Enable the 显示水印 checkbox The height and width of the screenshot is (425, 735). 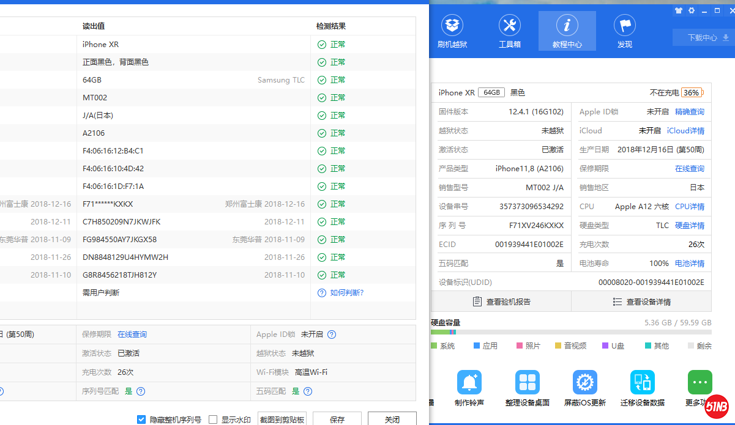(213, 419)
